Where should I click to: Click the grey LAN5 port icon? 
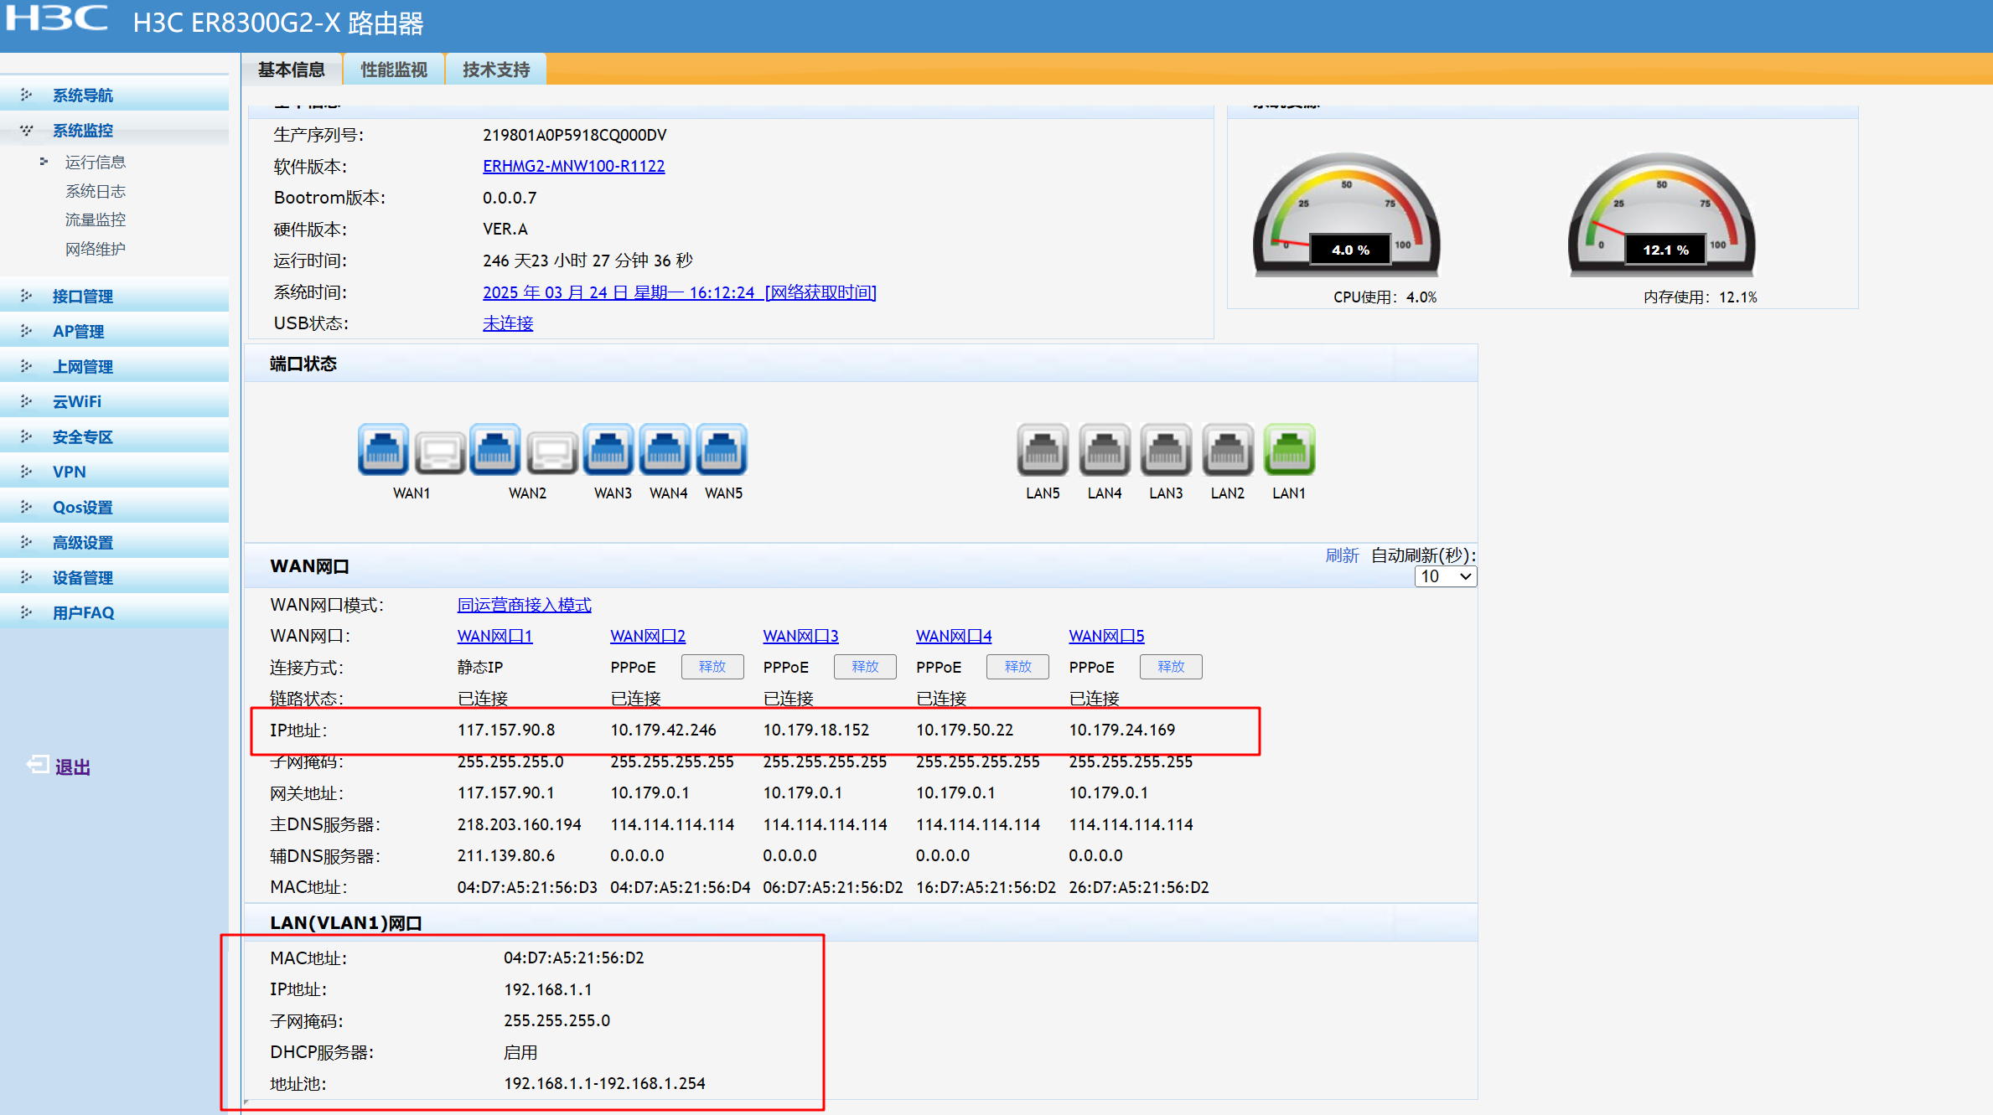click(x=1043, y=450)
